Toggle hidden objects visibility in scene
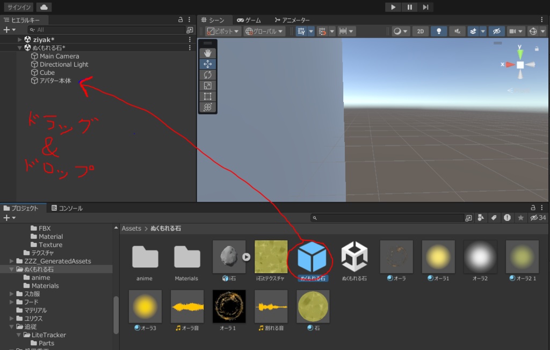The image size is (550, 350). tap(496, 31)
